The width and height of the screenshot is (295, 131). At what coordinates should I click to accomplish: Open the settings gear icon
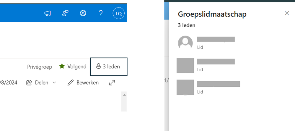pyautogui.click(x=83, y=13)
